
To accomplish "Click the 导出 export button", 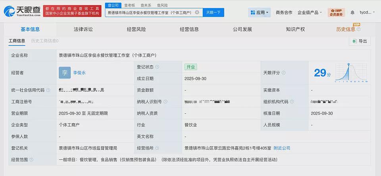I will (x=360, y=41).
